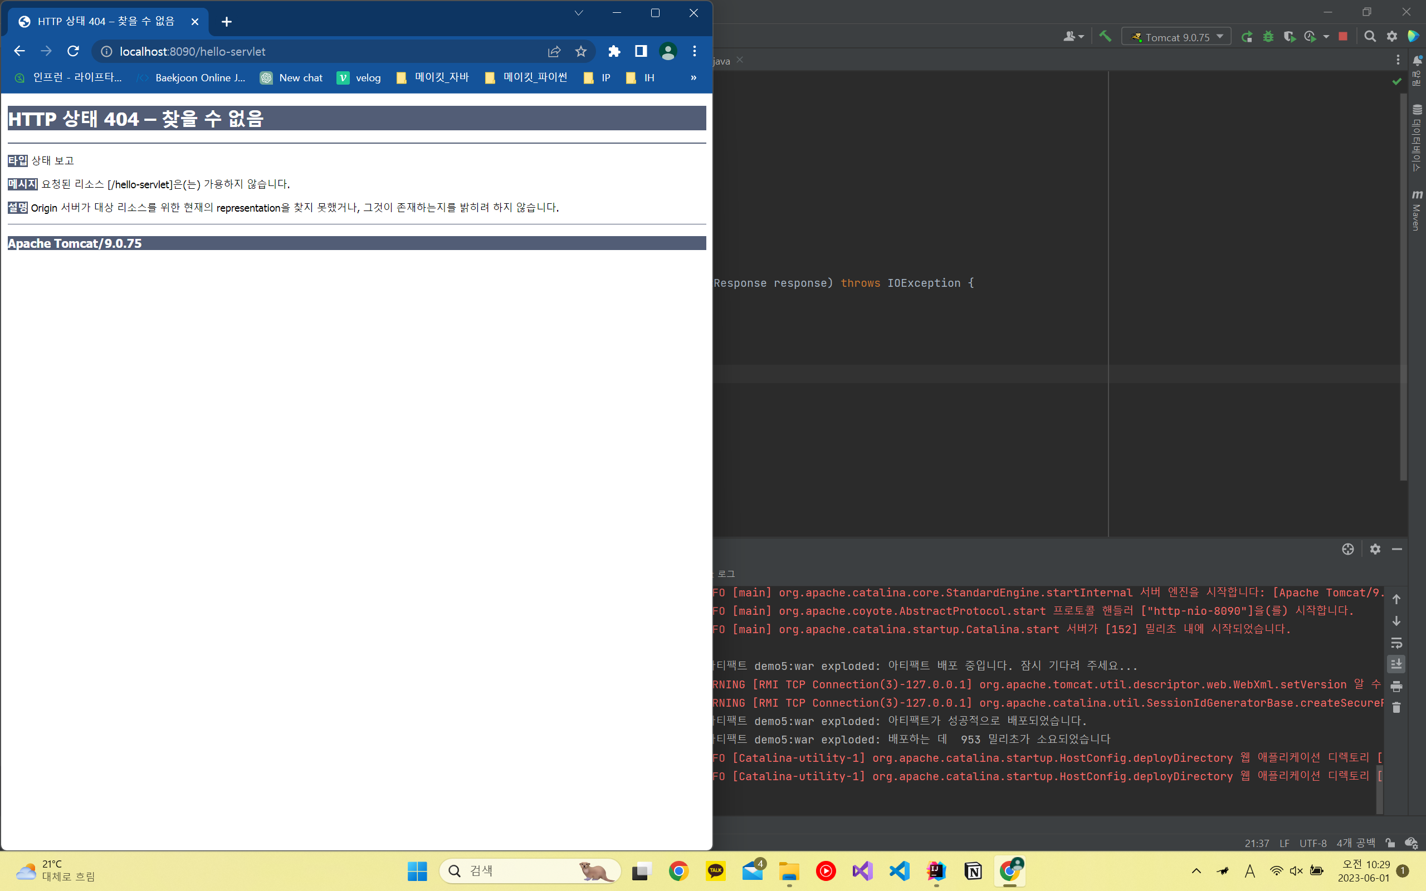
Task: Open IDE notifications bell icon
Action: (x=1417, y=60)
